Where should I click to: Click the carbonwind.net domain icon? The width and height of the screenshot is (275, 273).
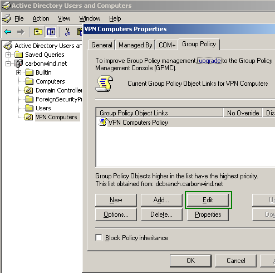[x=18, y=64]
